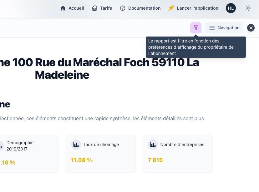
Task: Click the bar chart icon on Taux de chômage card
Action: (x=76, y=144)
